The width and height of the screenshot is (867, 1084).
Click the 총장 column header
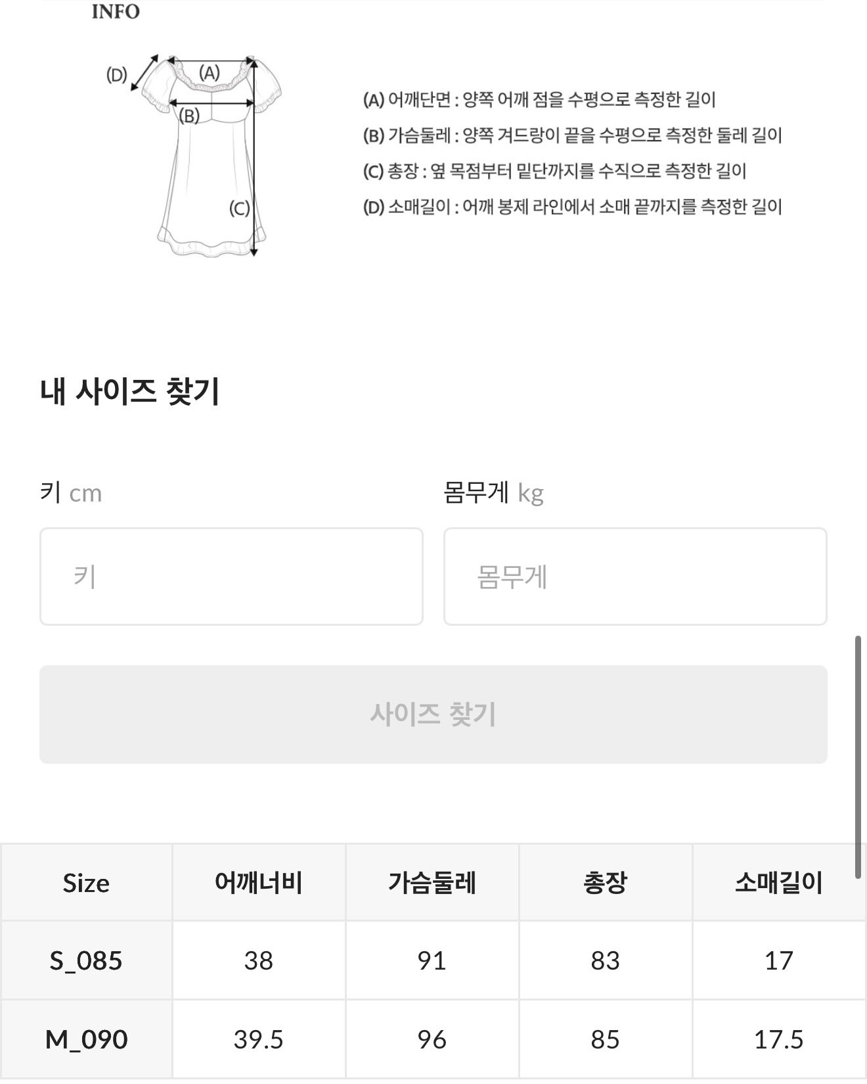[604, 883]
